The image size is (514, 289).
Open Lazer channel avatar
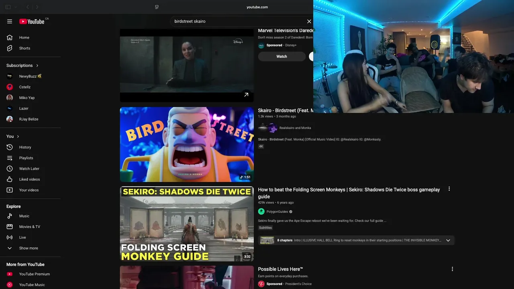pos(10,108)
